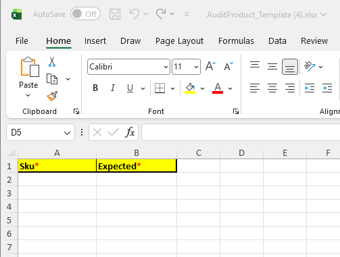Click the Copy icon
Image resolution: width=340 pixels, height=257 pixels.
[52, 79]
